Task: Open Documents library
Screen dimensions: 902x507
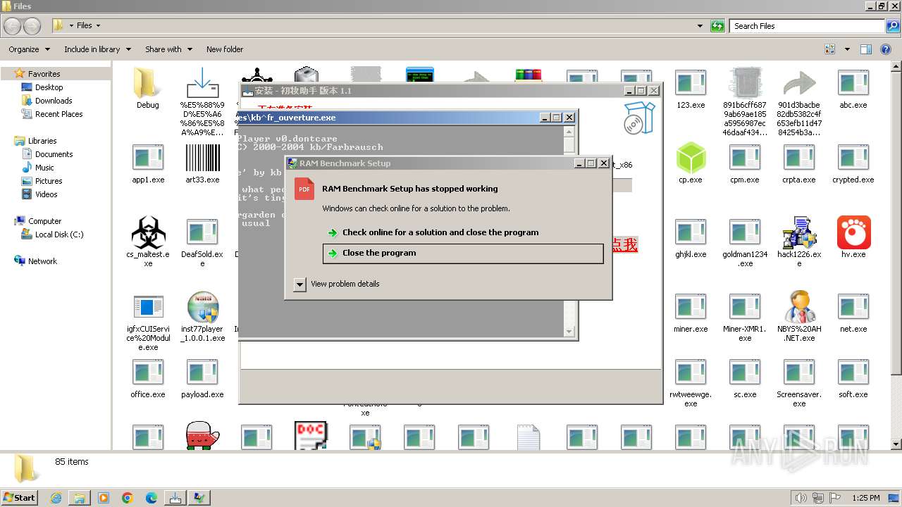Action: 54,154
